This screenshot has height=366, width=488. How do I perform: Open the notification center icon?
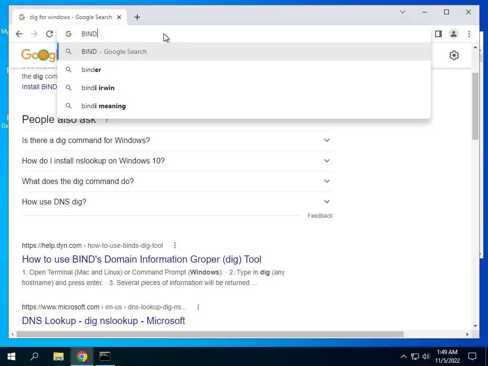[x=472, y=356]
